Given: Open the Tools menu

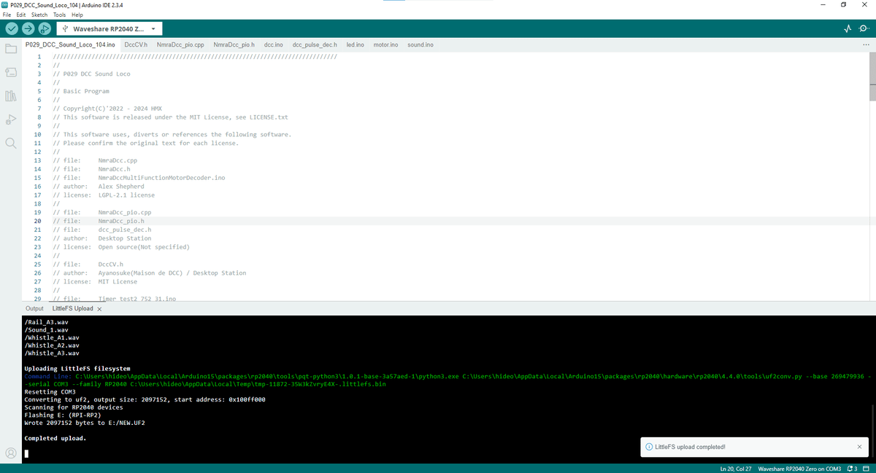Looking at the screenshot, I should point(59,15).
